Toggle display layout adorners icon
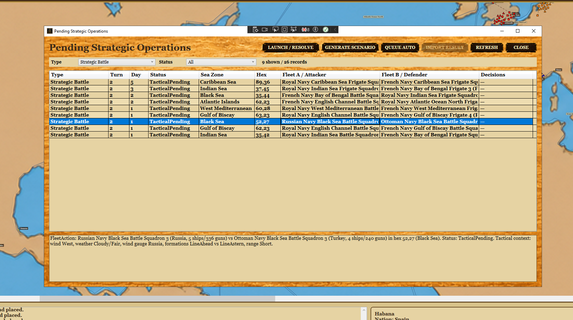Image resolution: width=573 pixels, height=320 pixels. 284,30
